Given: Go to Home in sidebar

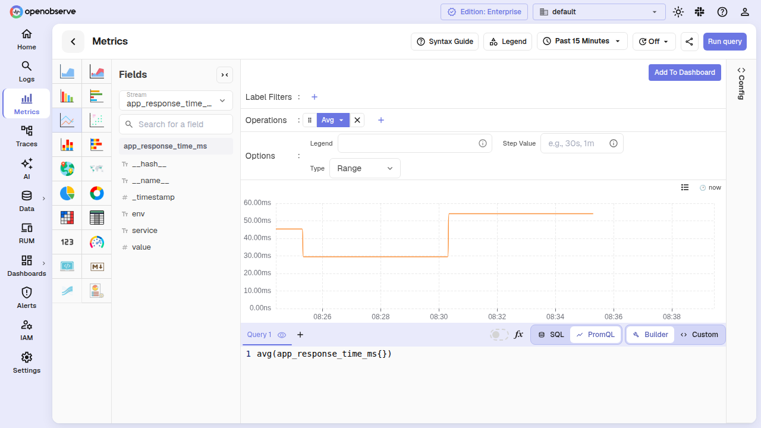Looking at the screenshot, I should pos(27,39).
